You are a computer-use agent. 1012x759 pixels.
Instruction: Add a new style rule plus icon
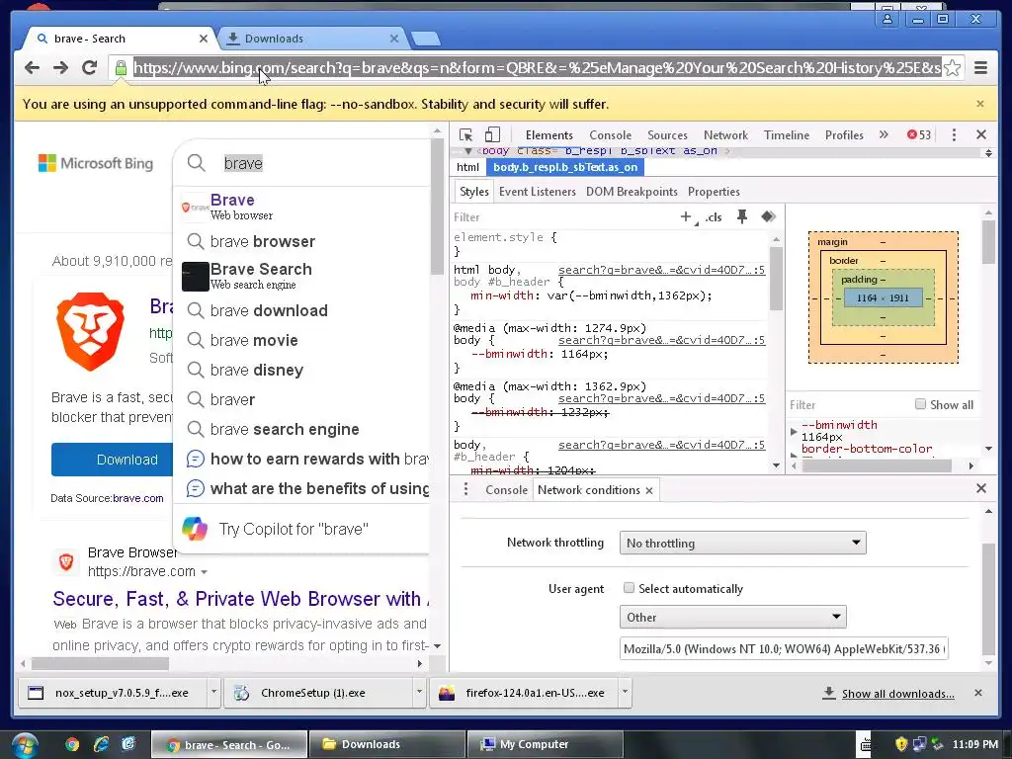686,216
